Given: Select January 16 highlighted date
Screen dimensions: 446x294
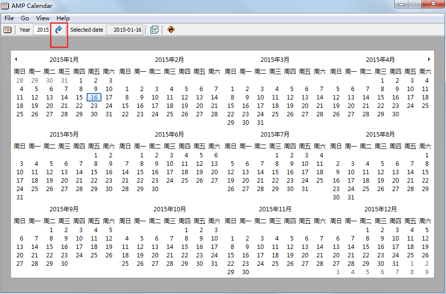Looking at the screenshot, I should click(94, 98).
